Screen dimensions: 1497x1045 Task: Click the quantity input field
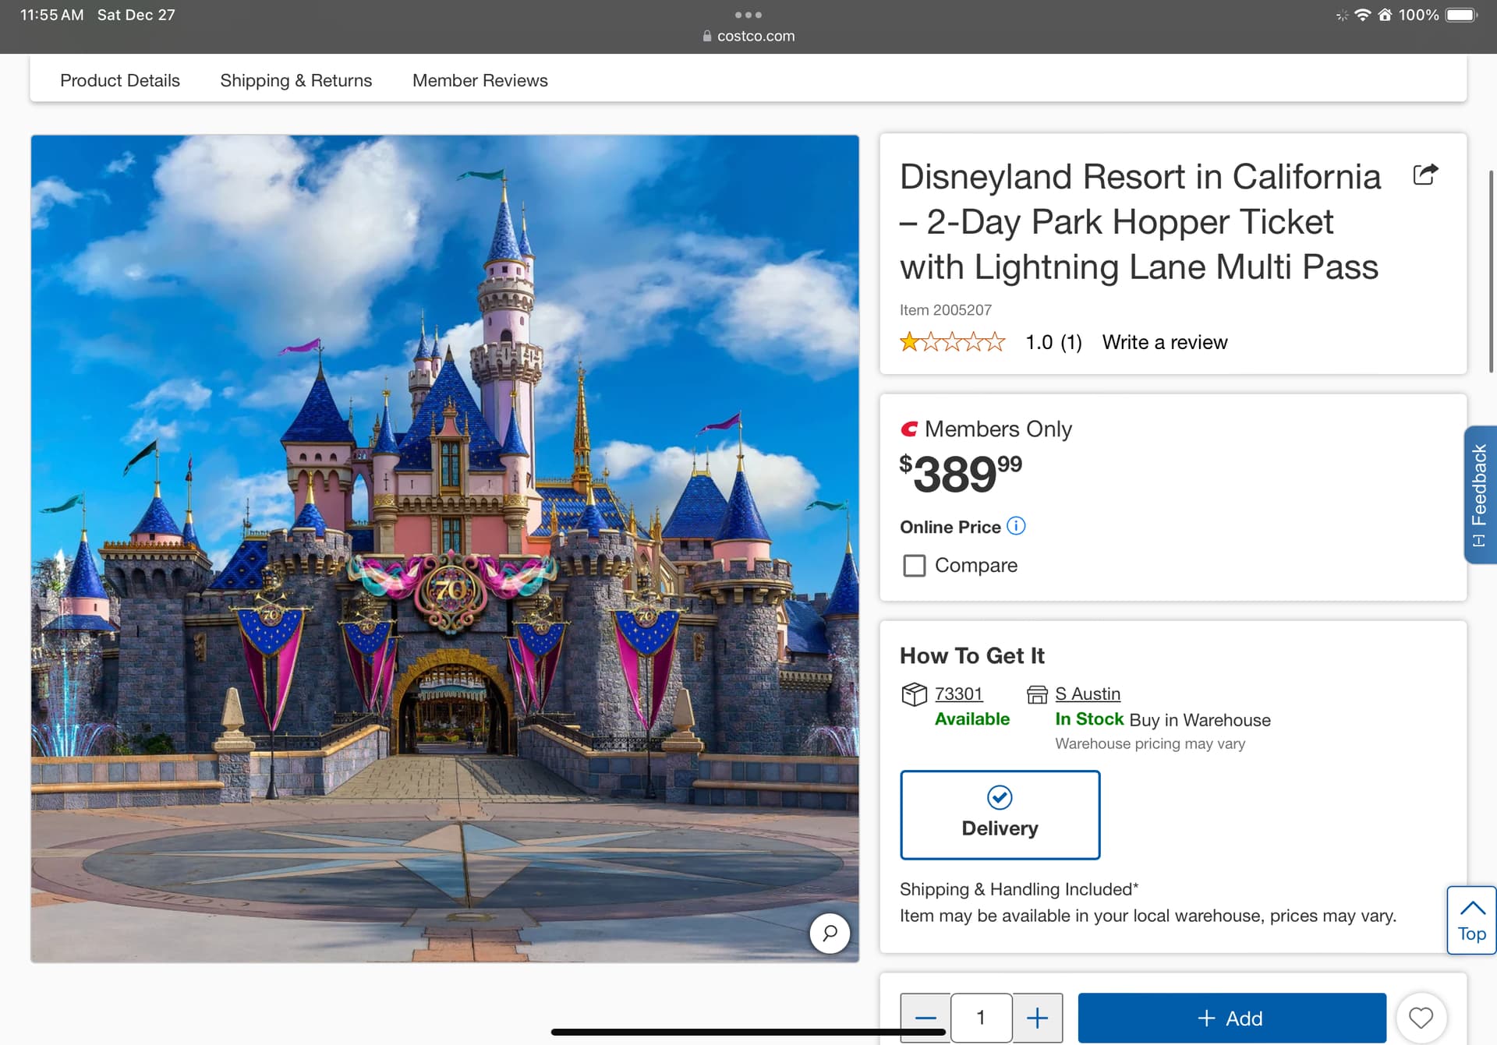point(981,1018)
